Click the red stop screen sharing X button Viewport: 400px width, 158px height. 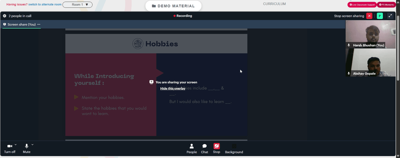[369, 16]
